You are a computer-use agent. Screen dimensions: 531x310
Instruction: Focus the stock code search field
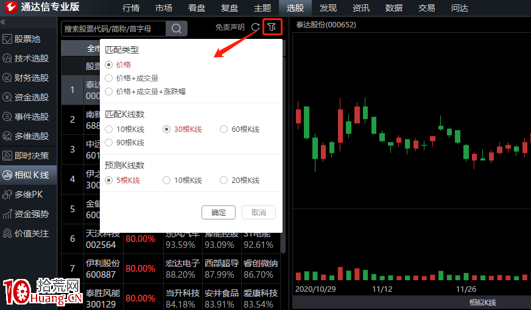pos(113,29)
